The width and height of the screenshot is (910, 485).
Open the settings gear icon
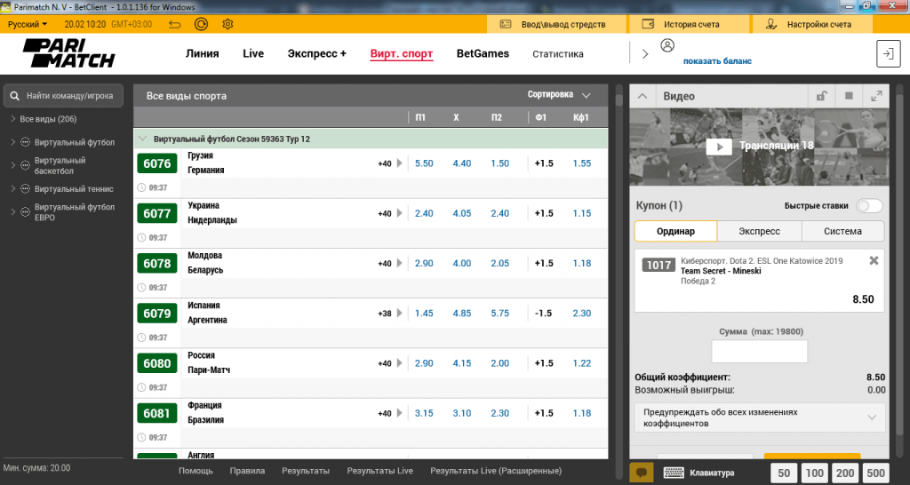(227, 24)
